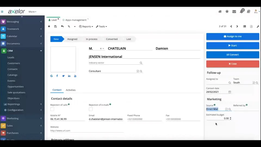Image resolution: width=261 pixels, height=147 pixels.
Task: Enable Rejection of calls checkbox
Action: [x=52, y=109]
